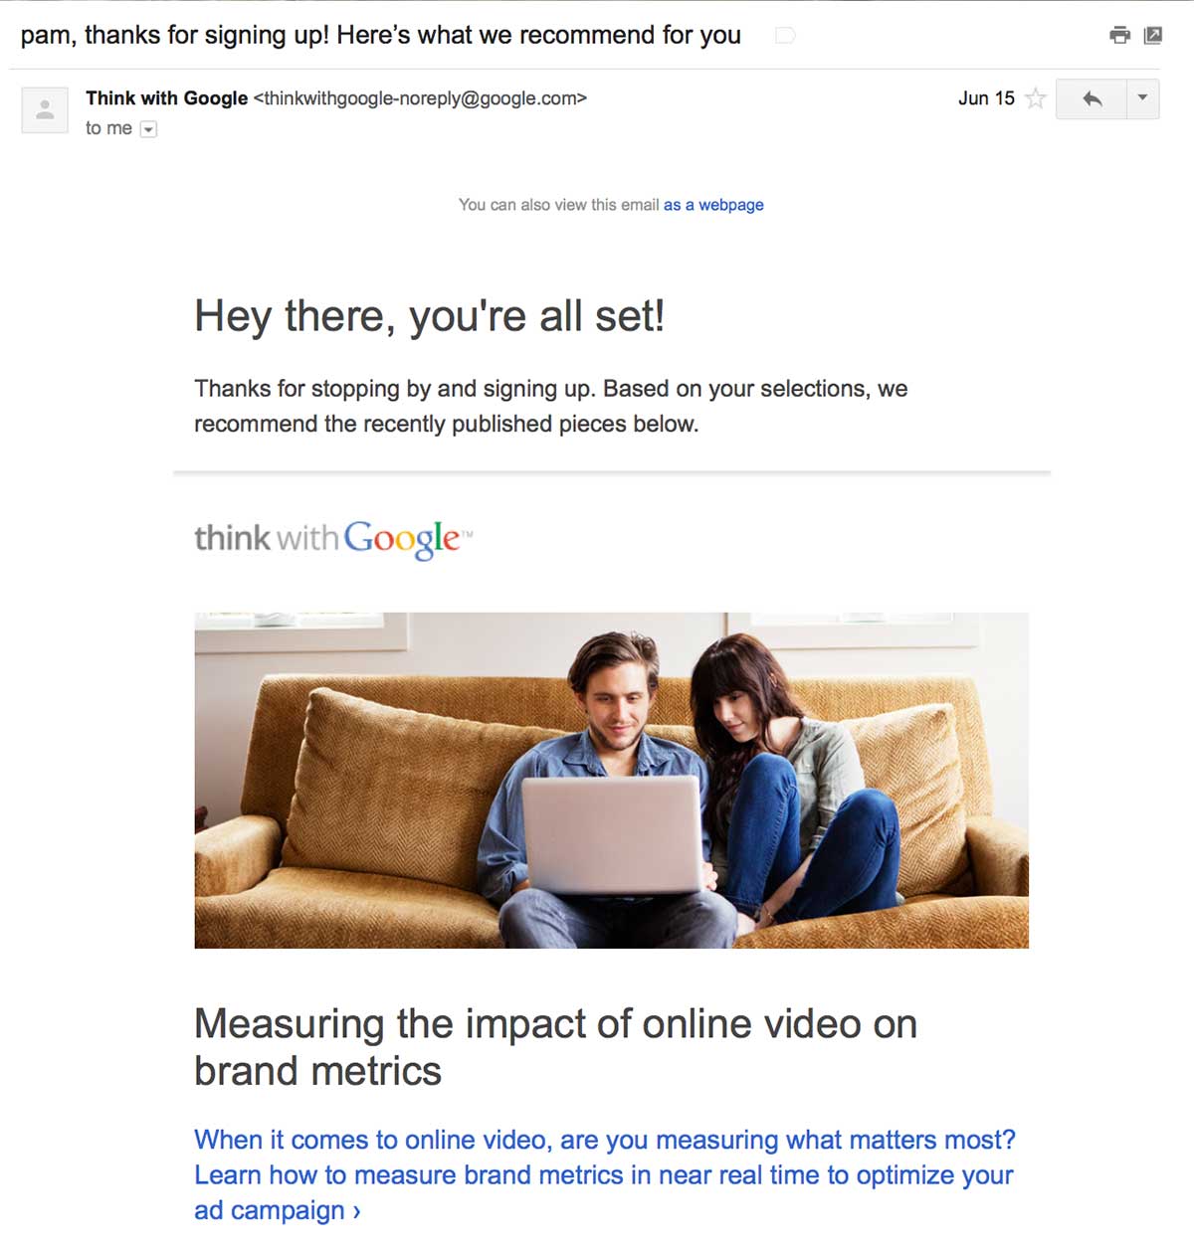Click the reply arrow in the action bar

1093,99
